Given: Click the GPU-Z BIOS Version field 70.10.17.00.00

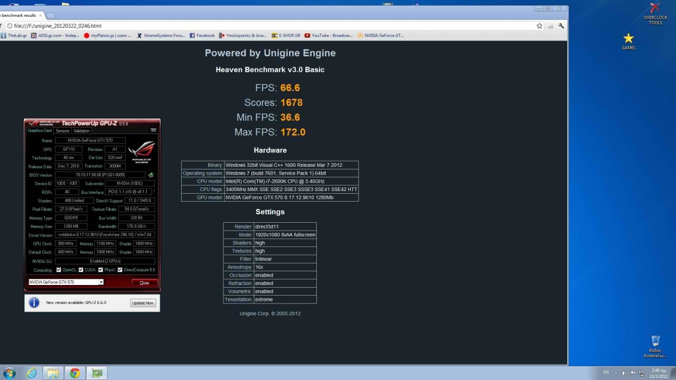Looking at the screenshot, I should pyautogui.click(x=100, y=175).
